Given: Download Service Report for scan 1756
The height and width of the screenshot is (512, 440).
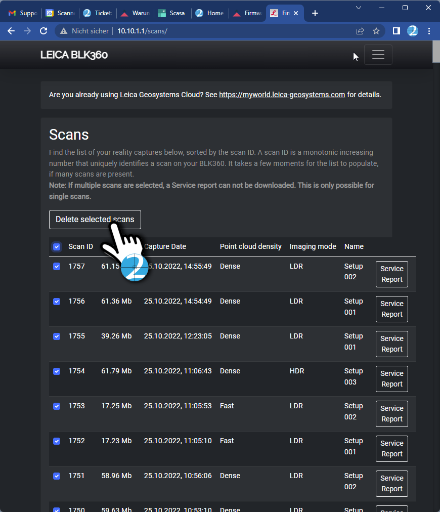Looking at the screenshot, I should 391,309.
